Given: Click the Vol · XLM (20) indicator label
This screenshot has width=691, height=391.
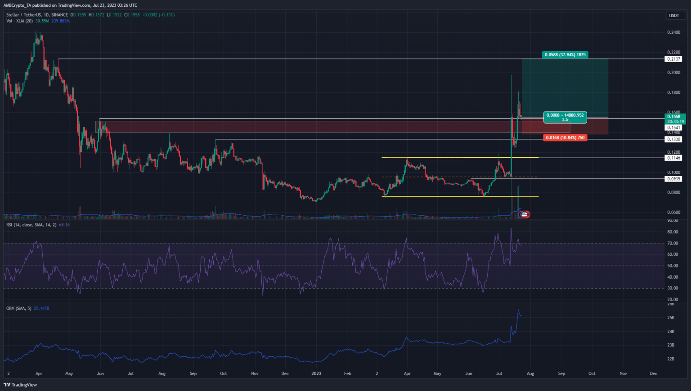Looking at the screenshot, I should coord(20,21).
